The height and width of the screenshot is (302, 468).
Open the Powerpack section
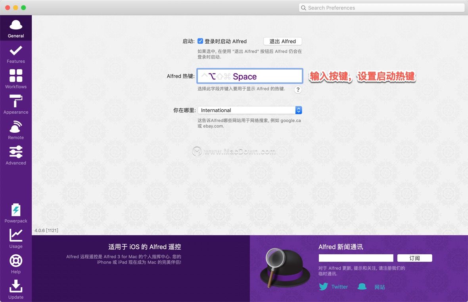(x=16, y=213)
